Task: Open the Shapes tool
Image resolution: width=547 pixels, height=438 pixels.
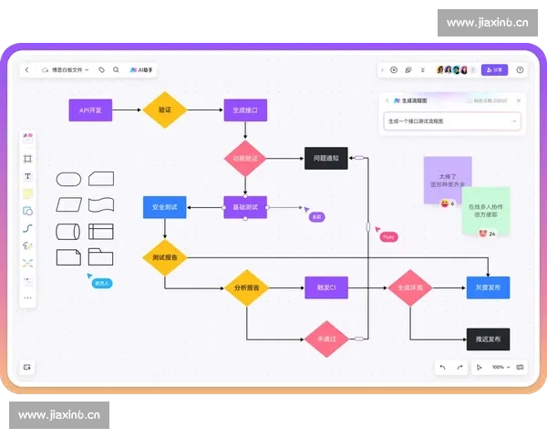Action: pyautogui.click(x=27, y=211)
